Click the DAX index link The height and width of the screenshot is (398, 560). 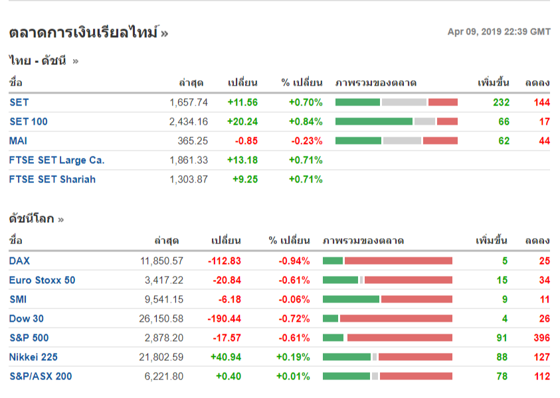click(19, 261)
